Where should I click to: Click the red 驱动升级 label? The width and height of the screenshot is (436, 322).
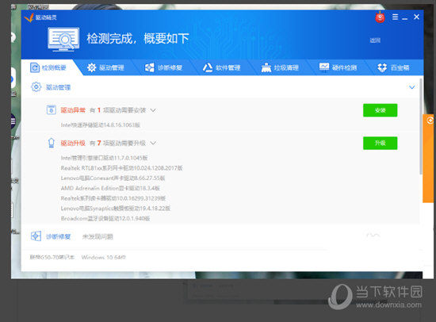(73, 143)
